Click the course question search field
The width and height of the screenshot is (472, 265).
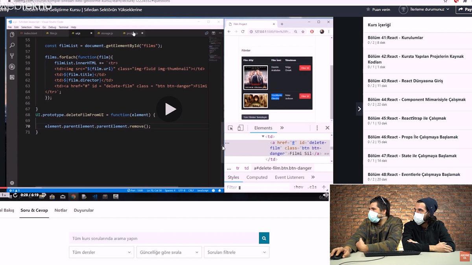pyautogui.click(x=164, y=238)
